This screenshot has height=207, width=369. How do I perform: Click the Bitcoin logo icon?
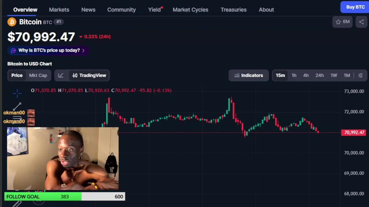pos(12,22)
